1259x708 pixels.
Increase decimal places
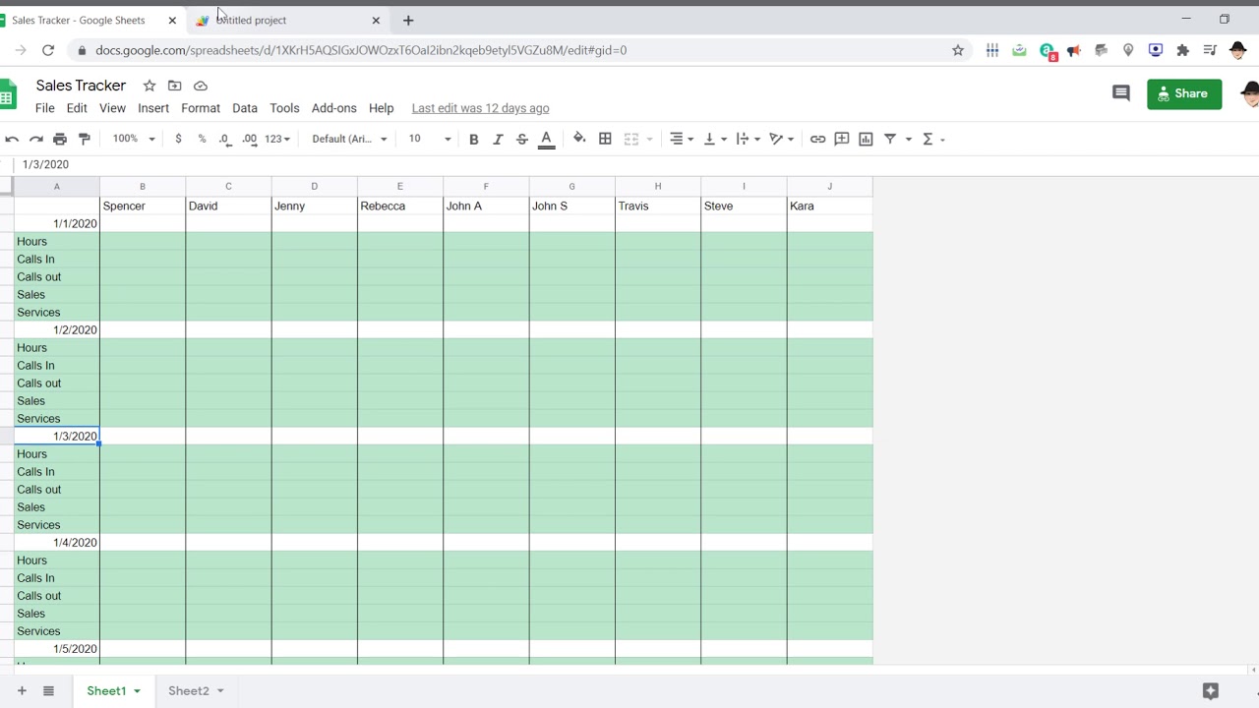point(250,139)
